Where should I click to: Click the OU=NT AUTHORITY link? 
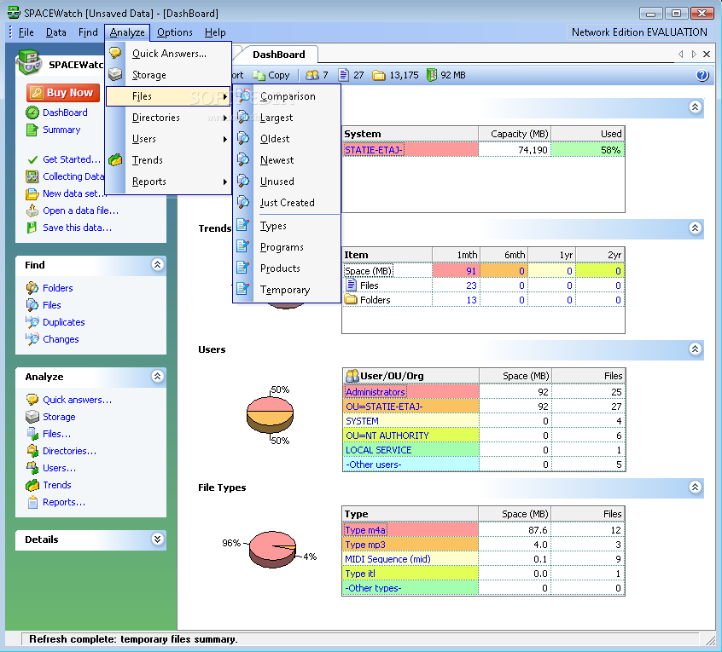387,436
